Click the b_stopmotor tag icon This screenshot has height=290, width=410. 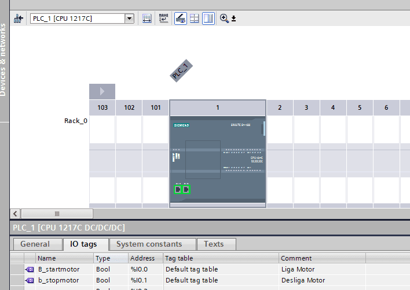30,280
